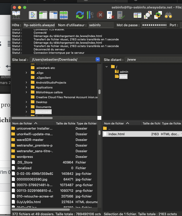
Task: Sort local files by Type de fichier column
Action: point(86,123)
